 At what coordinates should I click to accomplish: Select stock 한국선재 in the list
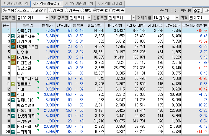click(x=24, y=31)
